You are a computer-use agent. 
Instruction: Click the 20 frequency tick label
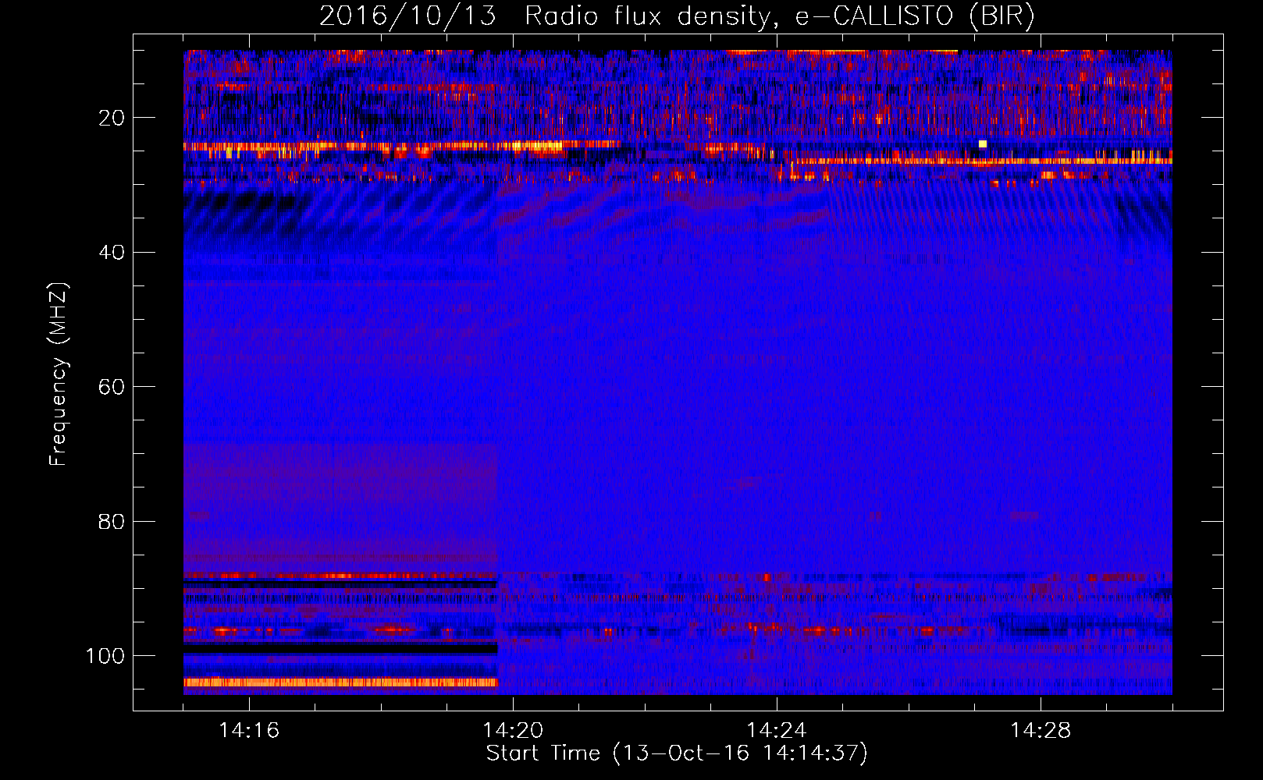coord(112,118)
